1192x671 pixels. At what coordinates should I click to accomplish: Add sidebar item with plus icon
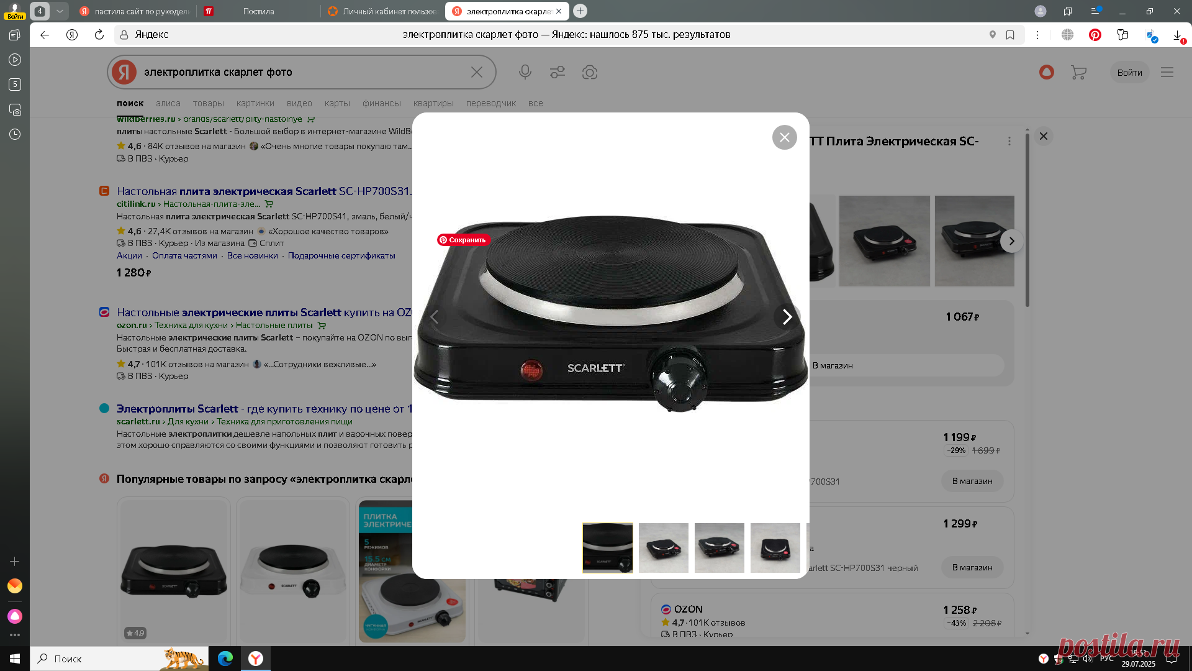pos(15,561)
